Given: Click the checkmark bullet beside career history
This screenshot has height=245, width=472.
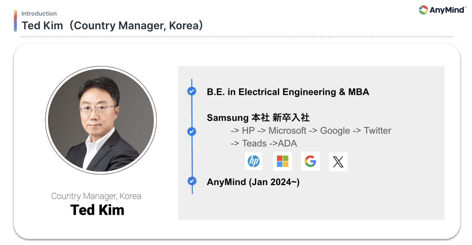Looking at the screenshot, I should pyautogui.click(x=192, y=131).
